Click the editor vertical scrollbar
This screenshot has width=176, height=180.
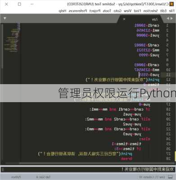click(x=2, y=46)
